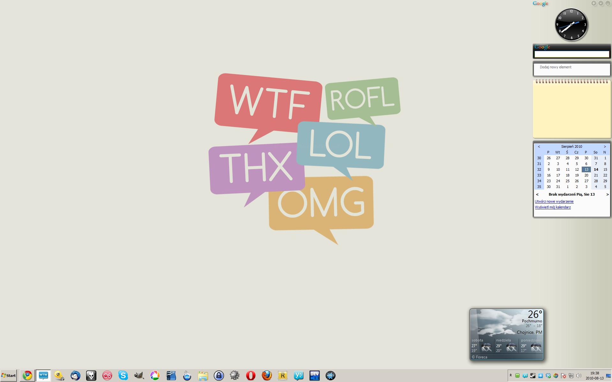Launch the padlock password manager

(x=219, y=376)
